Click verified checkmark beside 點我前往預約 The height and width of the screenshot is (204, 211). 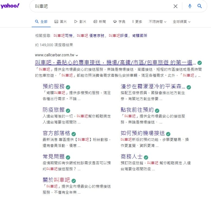[157, 111]
